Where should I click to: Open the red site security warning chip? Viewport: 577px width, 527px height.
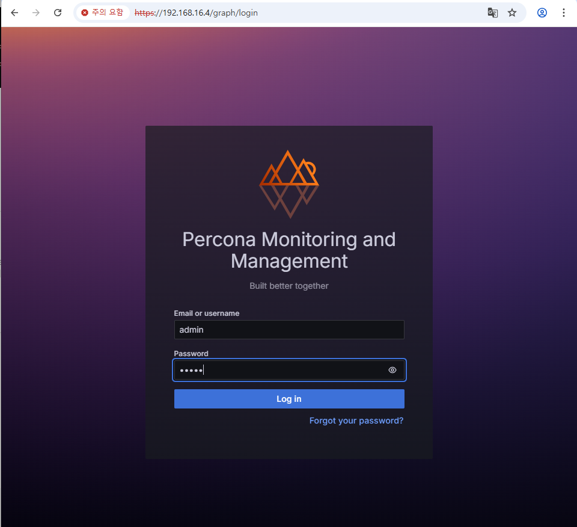pos(103,13)
